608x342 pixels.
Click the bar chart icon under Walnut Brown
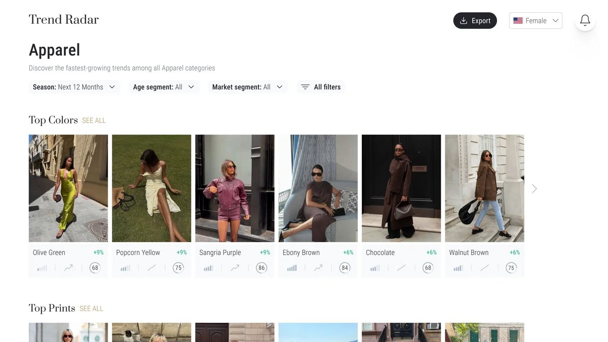point(458,268)
